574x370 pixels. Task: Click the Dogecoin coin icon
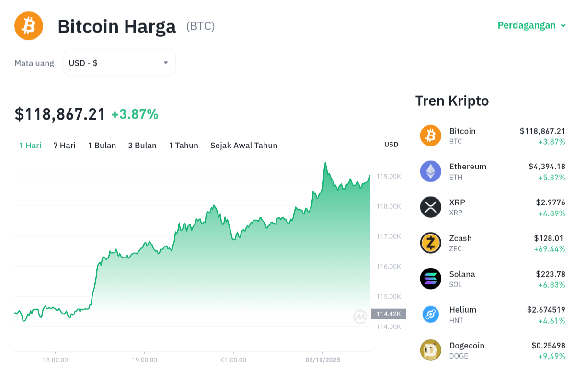point(430,350)
